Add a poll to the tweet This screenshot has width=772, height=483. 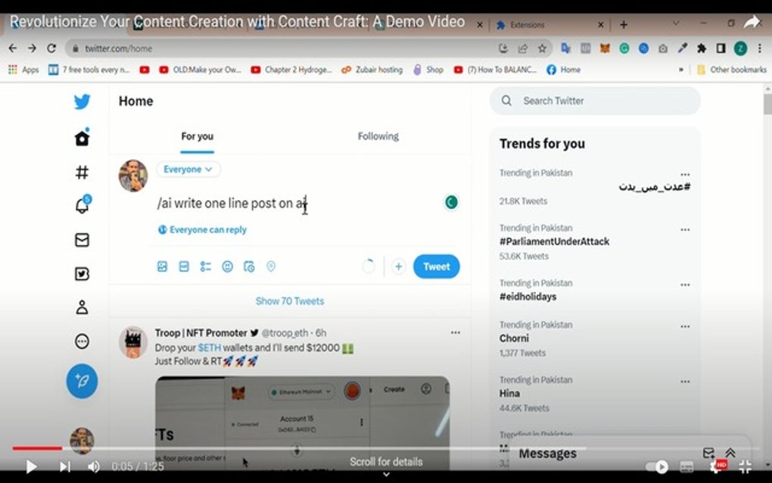205,266
